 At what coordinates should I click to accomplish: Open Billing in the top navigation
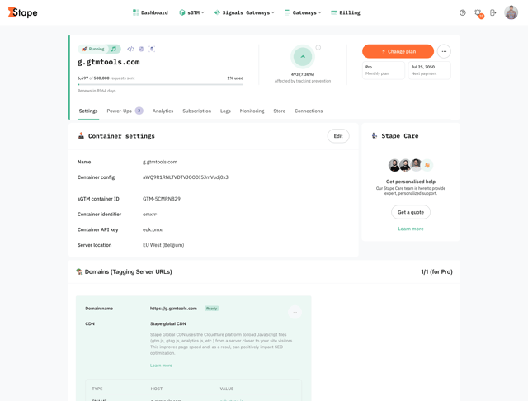(346, 12)
